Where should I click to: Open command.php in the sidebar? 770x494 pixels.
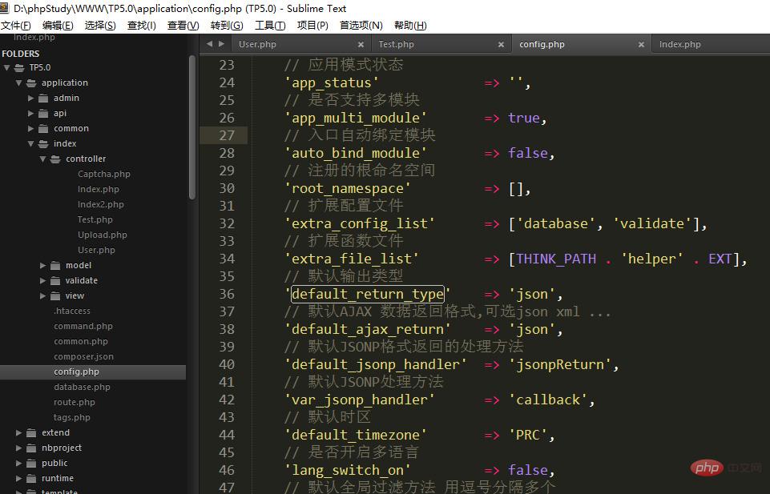click(x=83, y=326)
